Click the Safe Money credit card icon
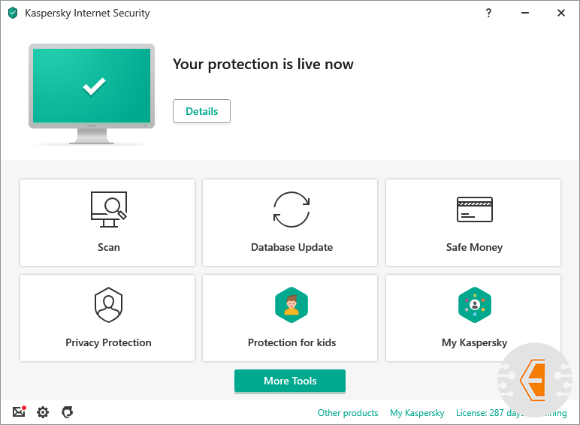This screenshot has width=580, height=425. pyautogui.click(x=474, y=209)
